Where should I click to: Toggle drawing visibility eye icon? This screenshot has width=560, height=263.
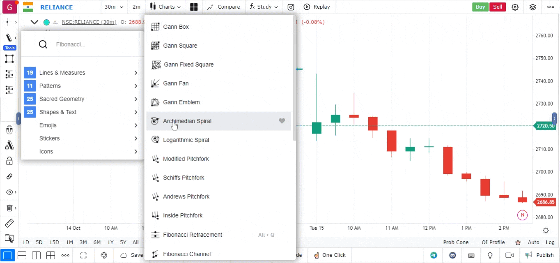click(9, 192)
